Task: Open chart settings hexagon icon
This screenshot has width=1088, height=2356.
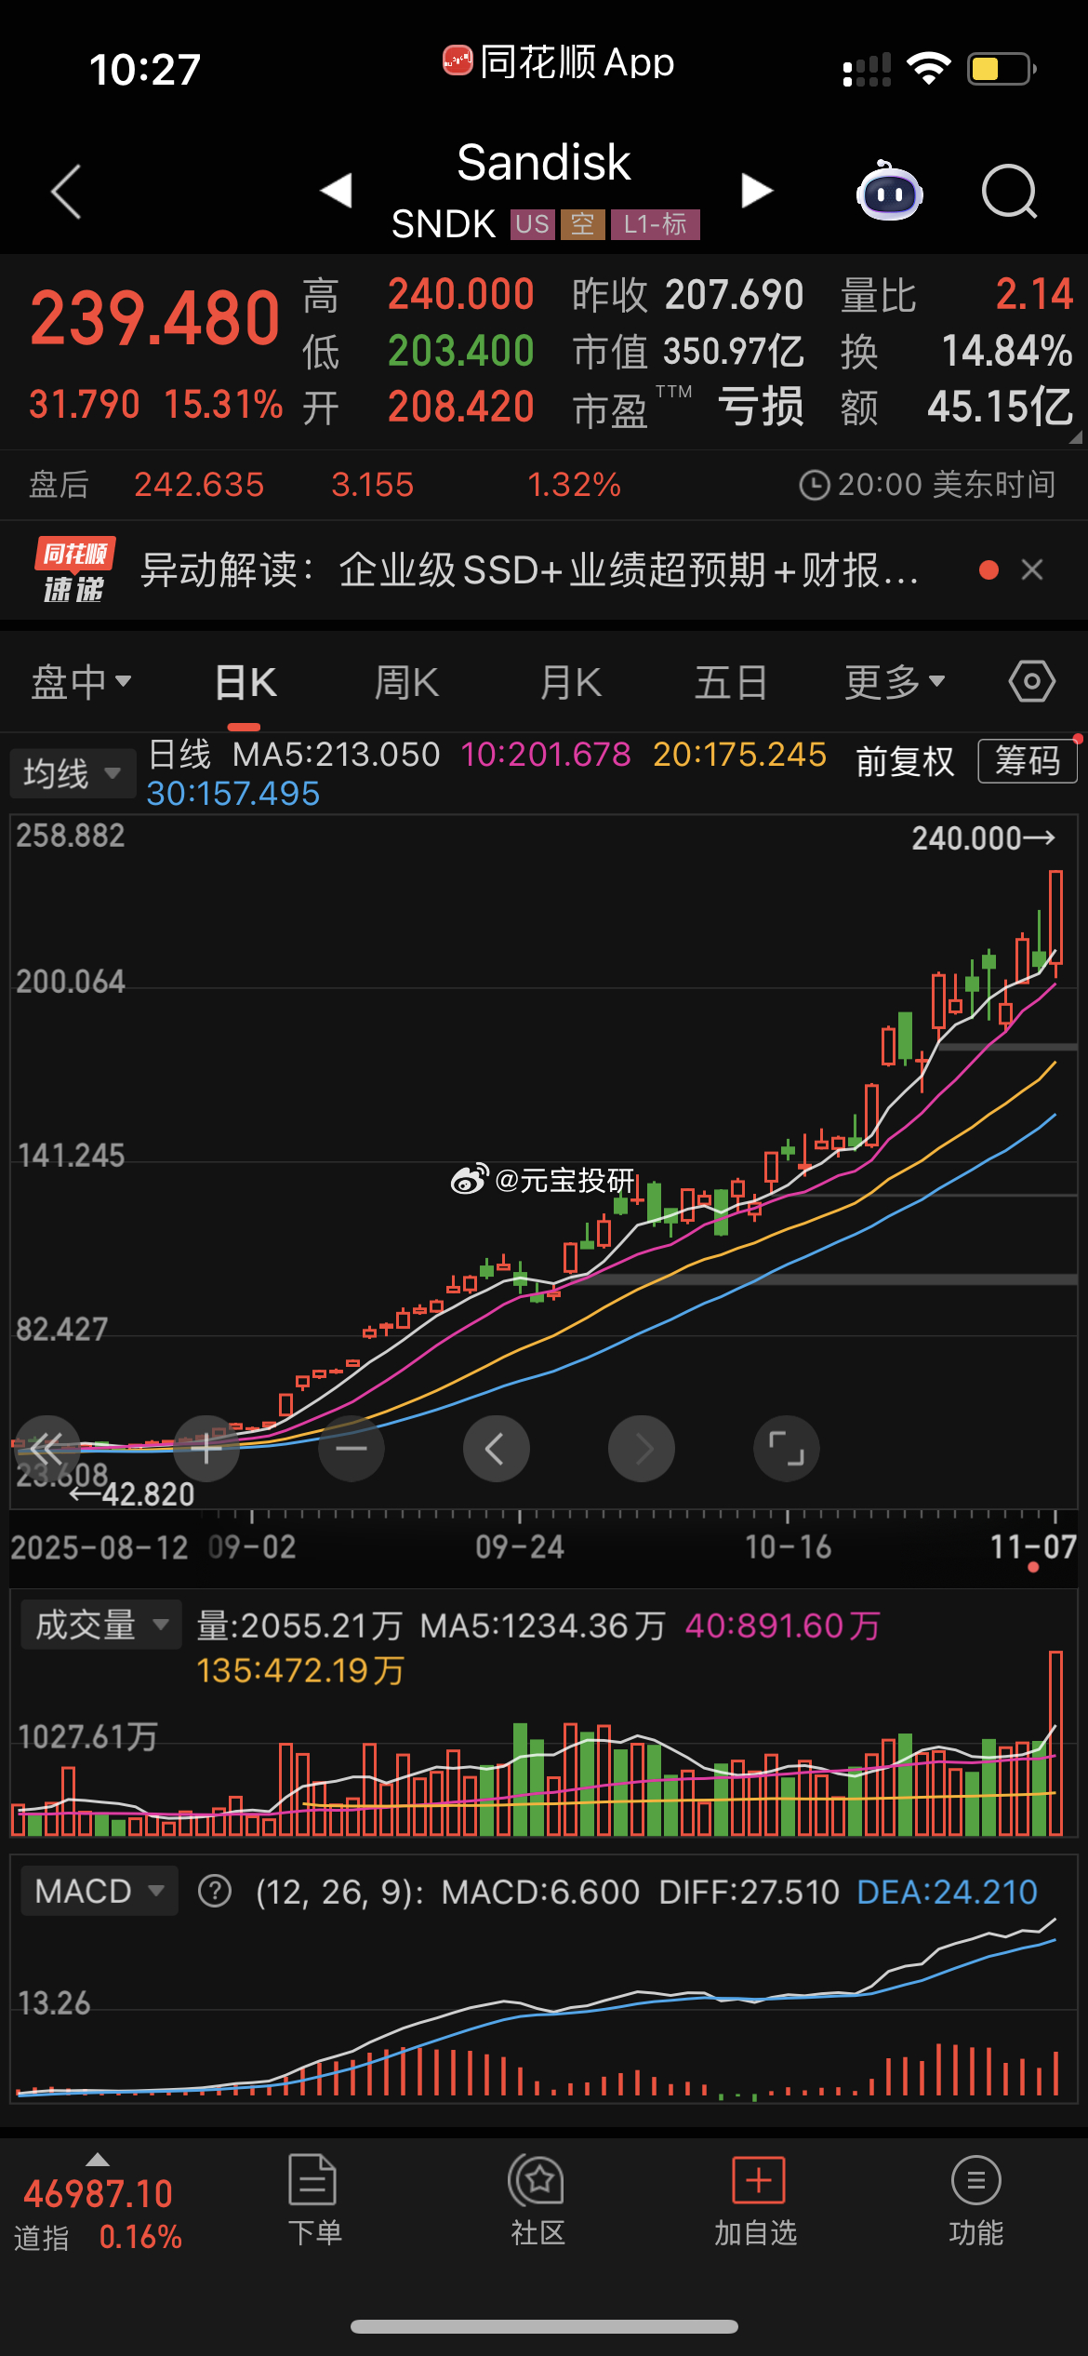Action: (1031, 682)
